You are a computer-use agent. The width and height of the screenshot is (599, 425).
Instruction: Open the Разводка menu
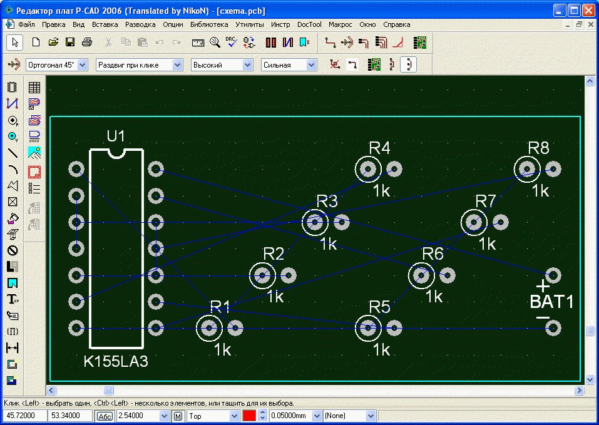(x=140, y=24)
